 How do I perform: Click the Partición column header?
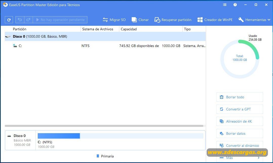(19, 29)
